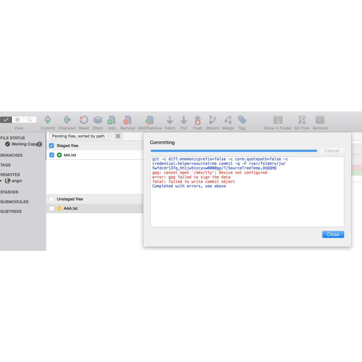The image size is (362, 362).
Task: Check the AAA.txt unstaged file
Action: coord(51,208)
